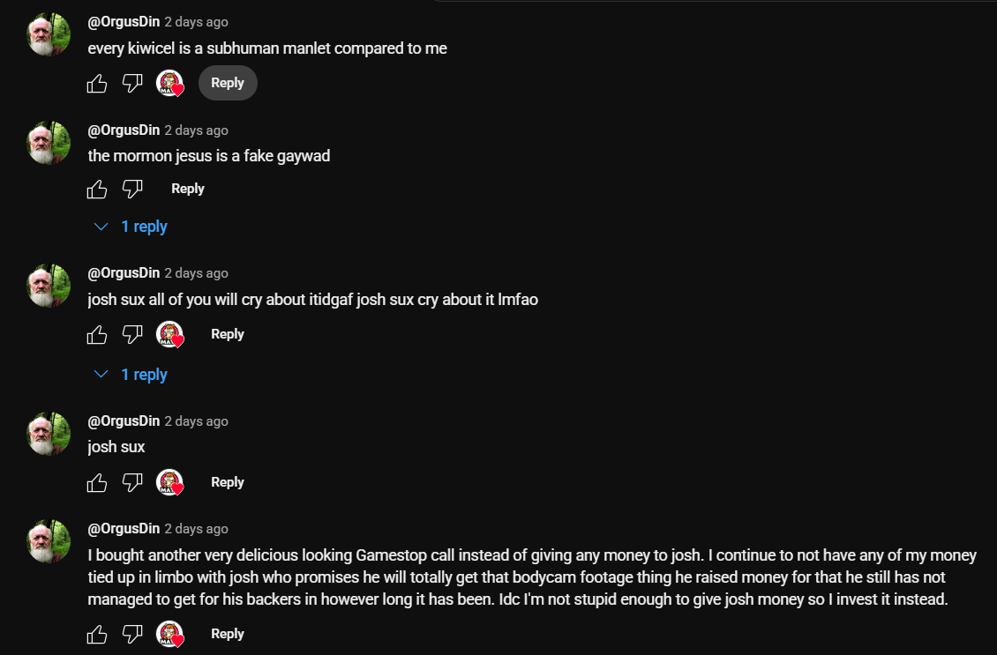Reply to the Gamestop call comment
997x655 pixels.
pyautogui.click(x=228, y=634)
